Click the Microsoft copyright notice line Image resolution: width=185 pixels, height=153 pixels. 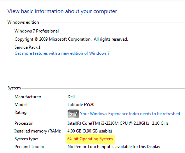pyautogui.click(x=71, y=39)
